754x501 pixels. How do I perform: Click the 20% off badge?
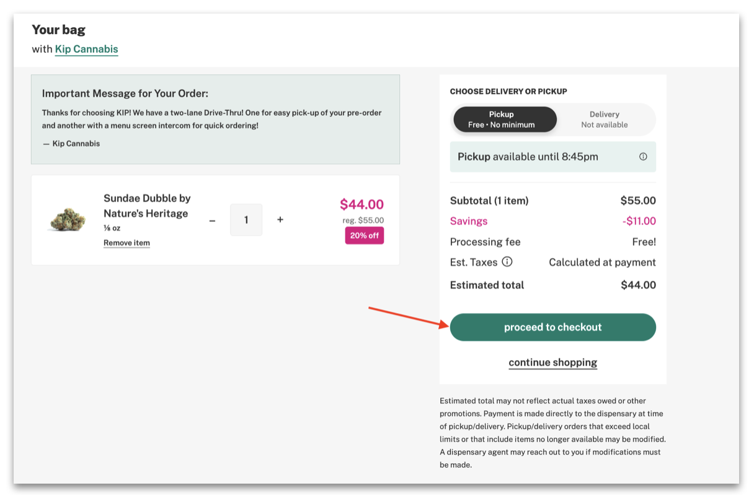click(365, 236)
